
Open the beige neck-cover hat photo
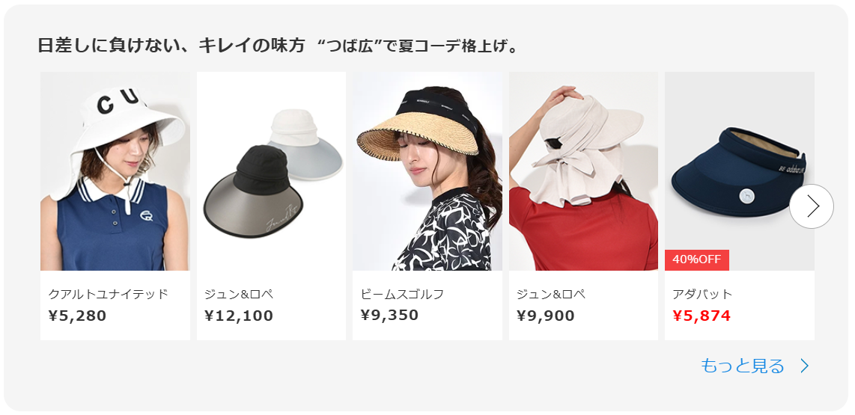point(583,171)
